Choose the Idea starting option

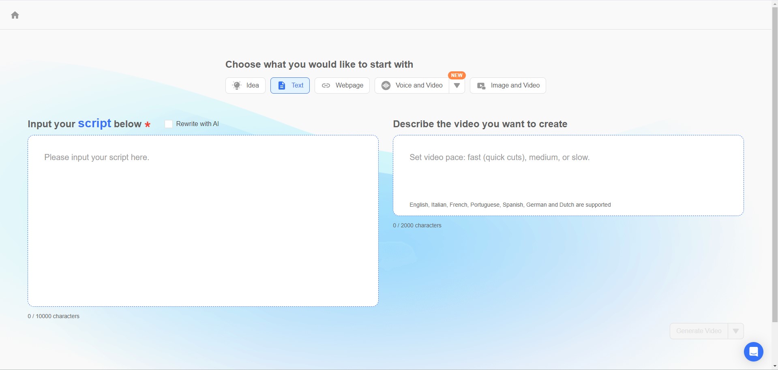pyautogui.click(x=245, y=86)
